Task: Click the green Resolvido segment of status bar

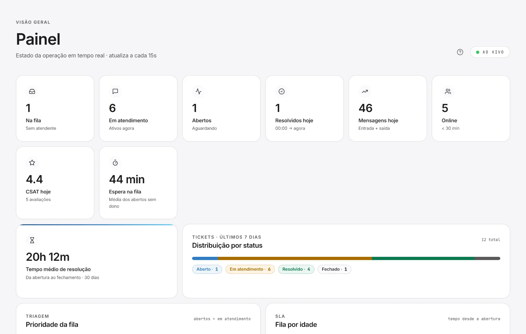Action: point(423,258)
